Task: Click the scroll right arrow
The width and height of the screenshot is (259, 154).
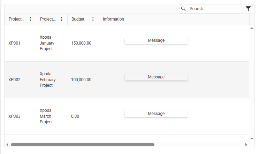Action: point(246,145)
